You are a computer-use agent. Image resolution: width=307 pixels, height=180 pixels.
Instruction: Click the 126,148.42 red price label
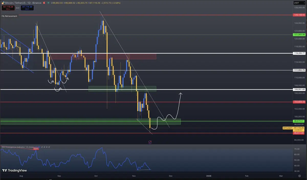(x=299, y=15)
